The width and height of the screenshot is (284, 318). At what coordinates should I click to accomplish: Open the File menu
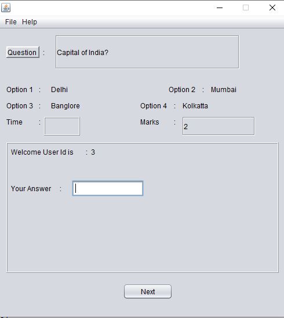tap(11, 21)
